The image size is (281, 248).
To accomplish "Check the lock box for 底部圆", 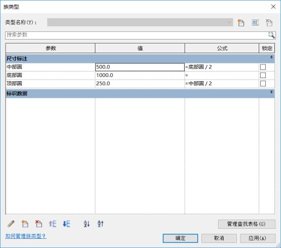I will pos(263,75).
